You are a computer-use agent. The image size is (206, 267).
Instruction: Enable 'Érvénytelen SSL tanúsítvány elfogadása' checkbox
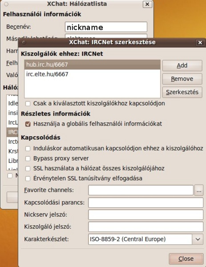[28, 178]
